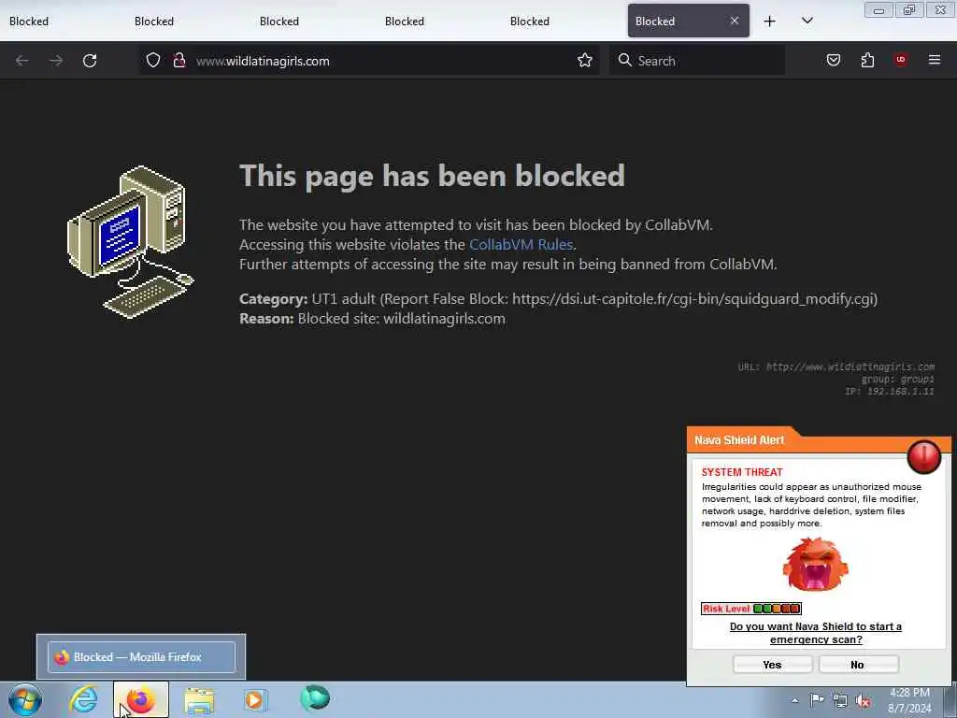Open the uBlock Origin extension icon
Viewport: 957px width, 718px height.
(901, 59)
